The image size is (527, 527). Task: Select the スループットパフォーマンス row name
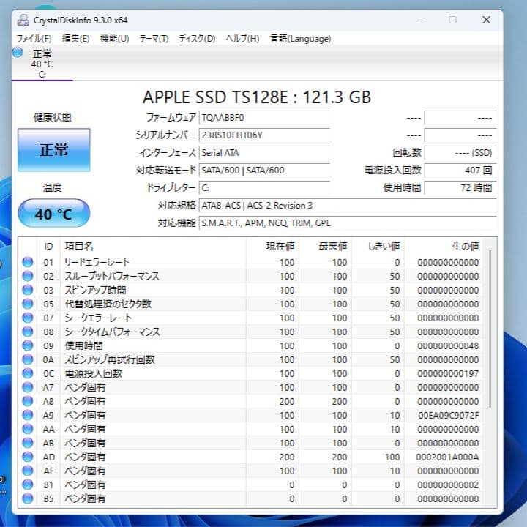coord(112,276)
